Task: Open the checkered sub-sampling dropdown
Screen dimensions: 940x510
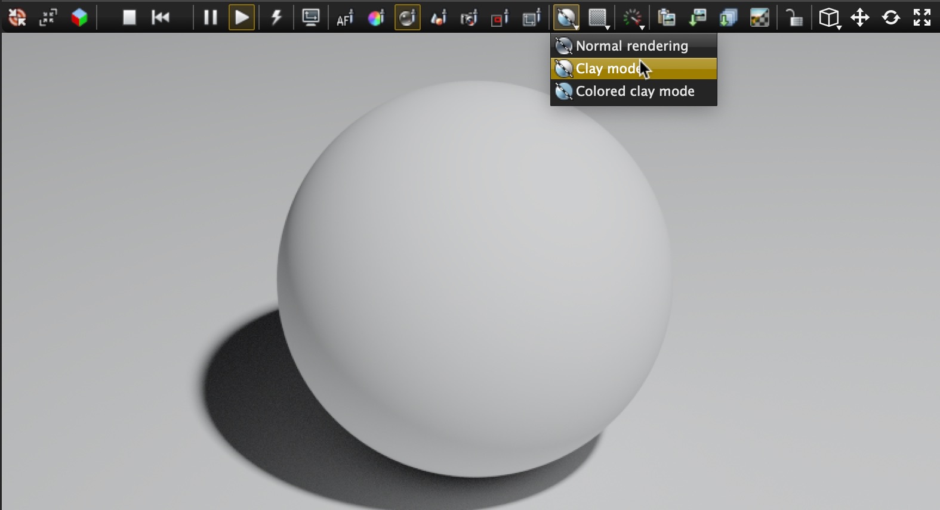Action: point(599,17)
